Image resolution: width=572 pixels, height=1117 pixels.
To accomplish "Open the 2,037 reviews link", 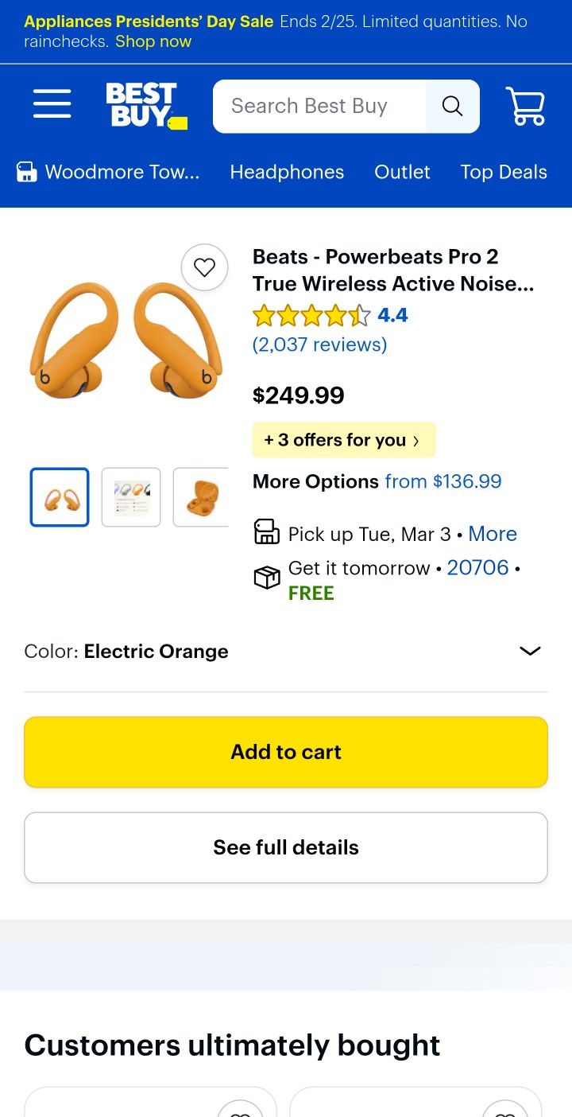I will (319, 344).
